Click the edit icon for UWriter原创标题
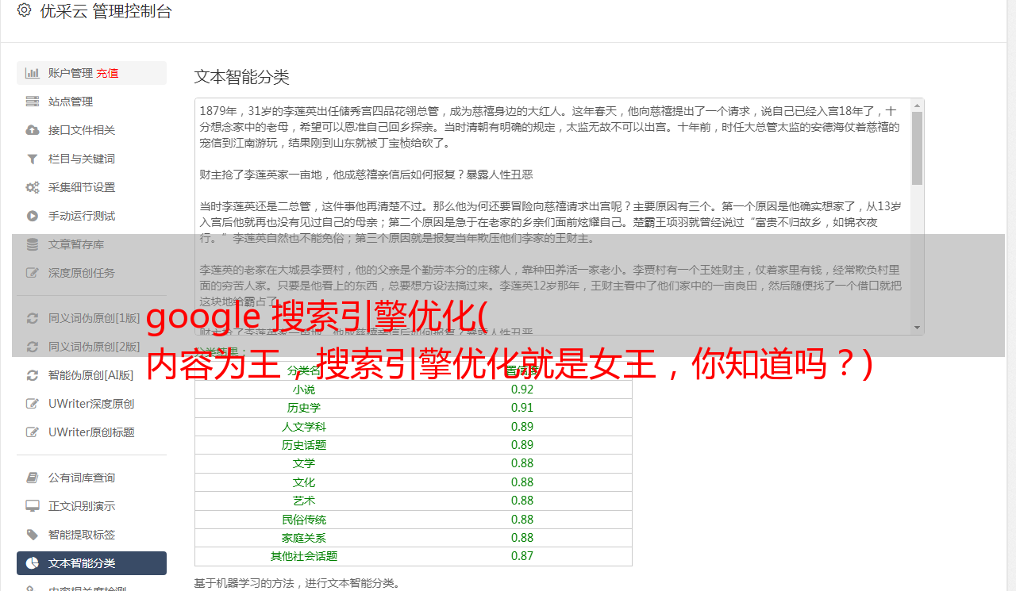This screenshot has width=1016, height=591. tap(33, 432)
